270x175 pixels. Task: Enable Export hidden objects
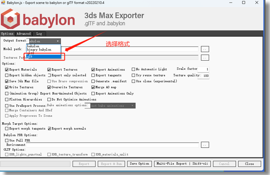coord(7,75)
